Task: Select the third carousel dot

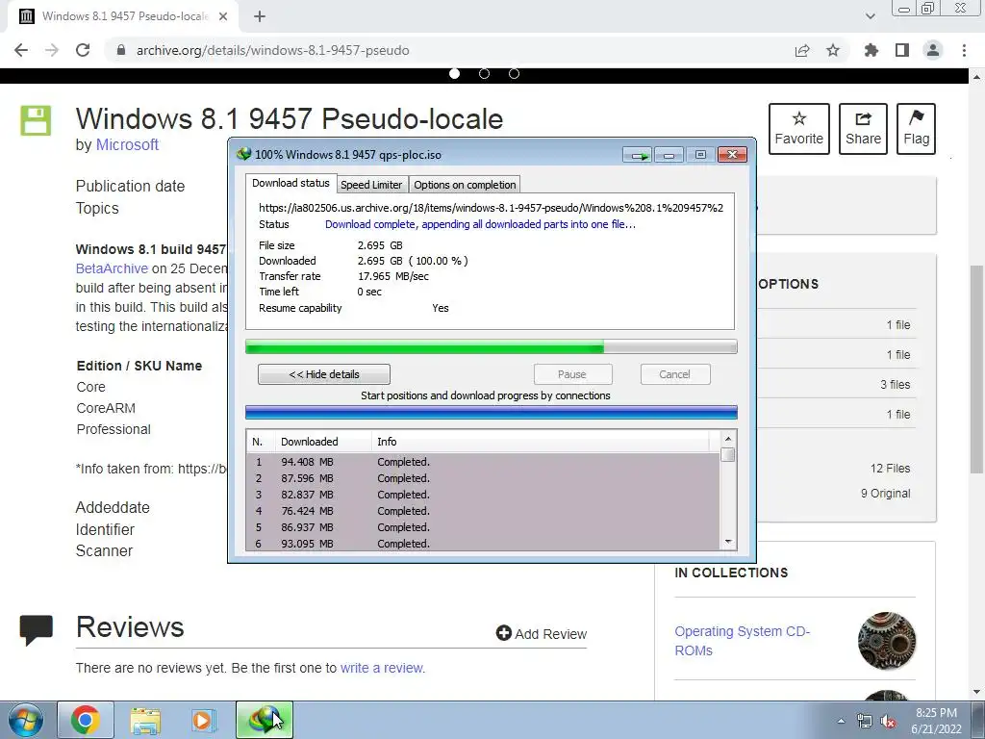Action: (514, 73)
